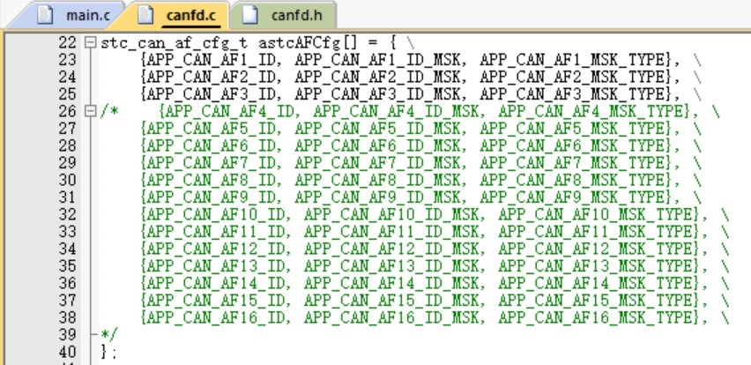Click line number 39 in gutter
This screenshot has width=751, height=365.
[67, 335]
